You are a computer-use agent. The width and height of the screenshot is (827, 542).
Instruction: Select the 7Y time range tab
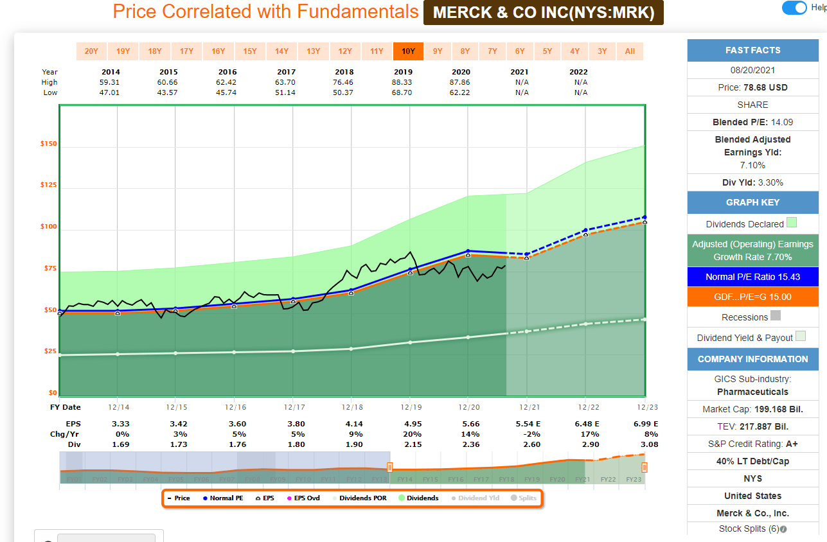coord(492,51)
